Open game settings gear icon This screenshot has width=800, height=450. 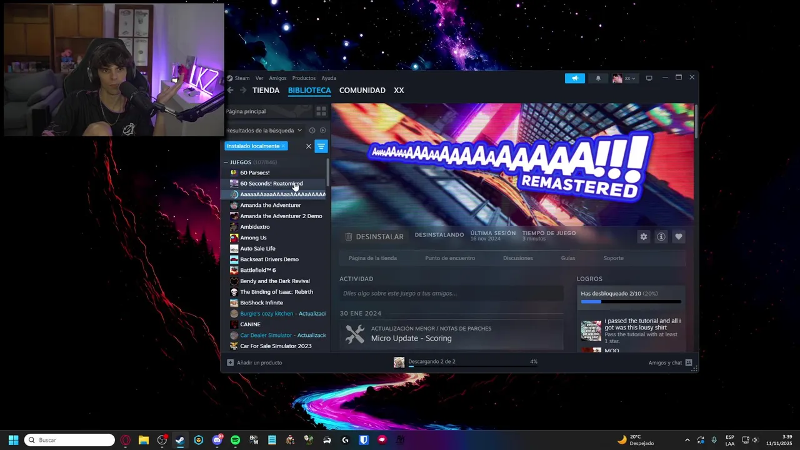click(644, 237)
